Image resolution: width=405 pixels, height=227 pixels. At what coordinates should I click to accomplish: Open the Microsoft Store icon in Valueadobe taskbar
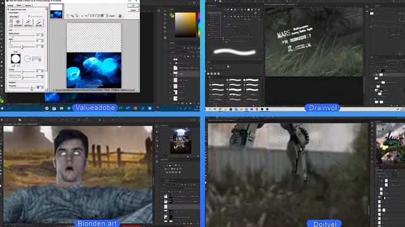click(x=54, y=108)
